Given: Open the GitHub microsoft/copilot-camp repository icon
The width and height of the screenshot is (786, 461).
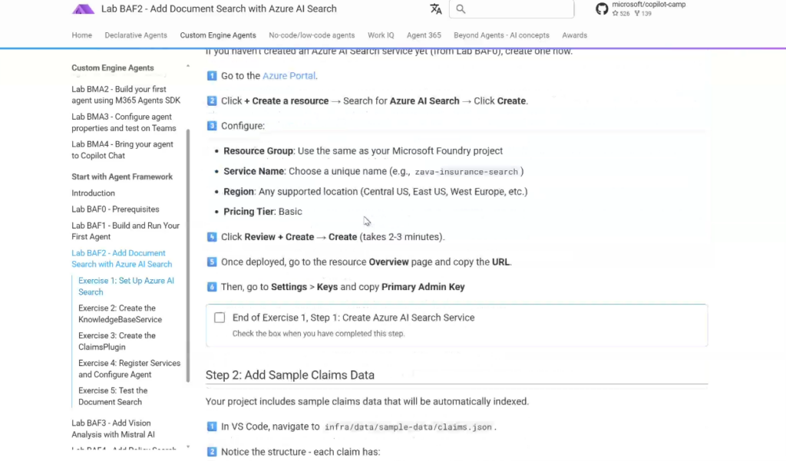Looking at the screenshot, I should click(602, 8).
